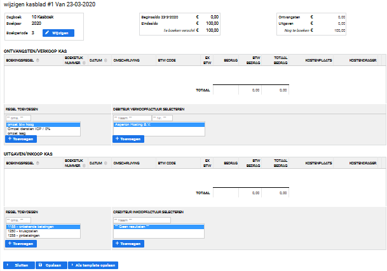Select debiteur Aaperion Hosting B.V.

click(x=160, y=124)
